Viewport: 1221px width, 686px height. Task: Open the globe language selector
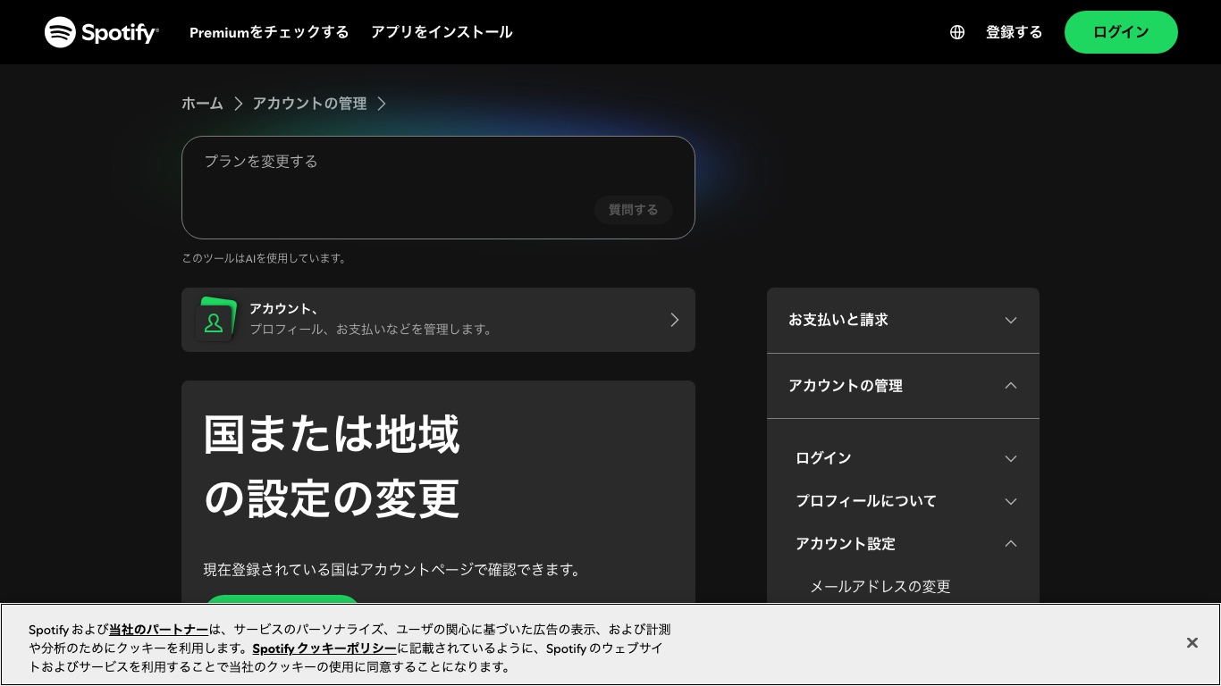(x=957, y=32)
